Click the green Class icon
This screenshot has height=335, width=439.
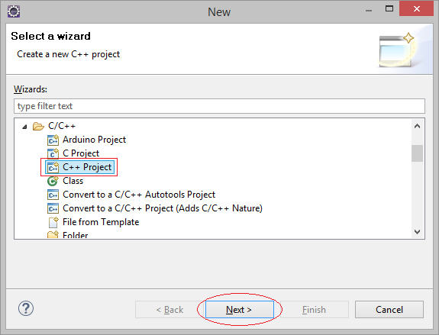(53, 181)
